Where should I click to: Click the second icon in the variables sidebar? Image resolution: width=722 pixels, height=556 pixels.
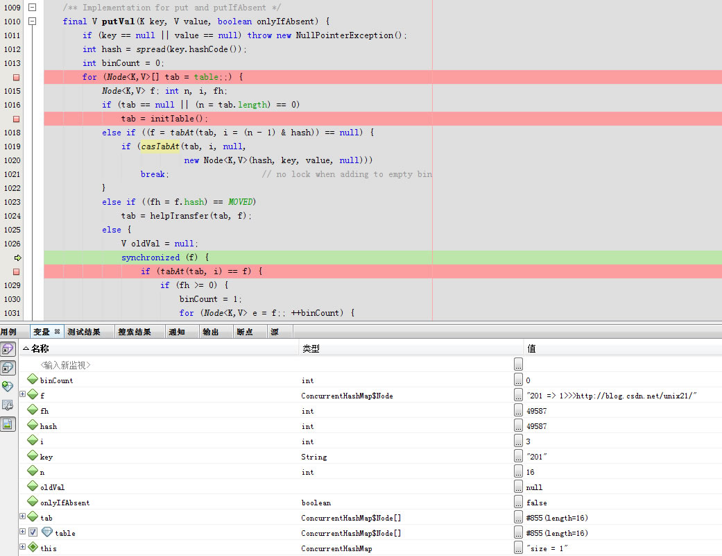tap(8, 368)
